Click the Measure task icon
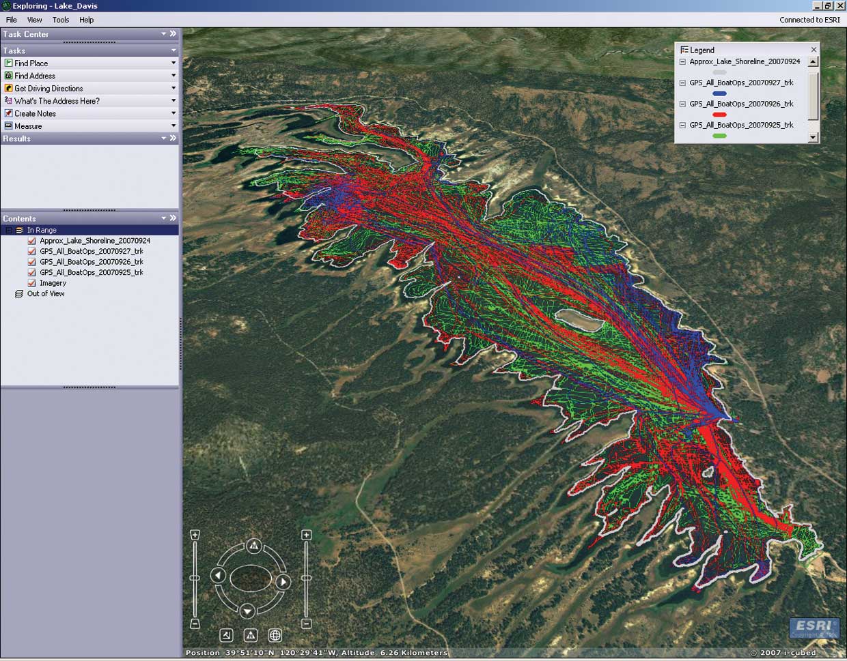Screen dimensions: 847x661 click(8, 126)
